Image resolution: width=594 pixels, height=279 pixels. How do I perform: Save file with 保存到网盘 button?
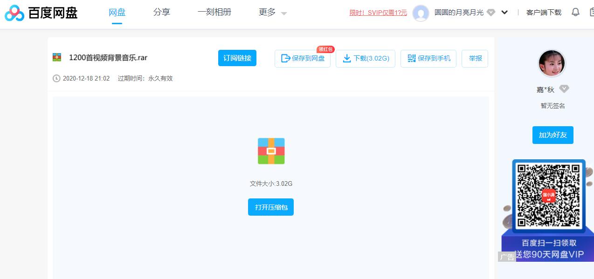[303, 59]
